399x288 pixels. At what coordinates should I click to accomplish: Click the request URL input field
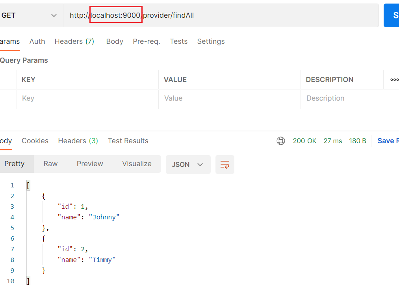tap(221, 15)
